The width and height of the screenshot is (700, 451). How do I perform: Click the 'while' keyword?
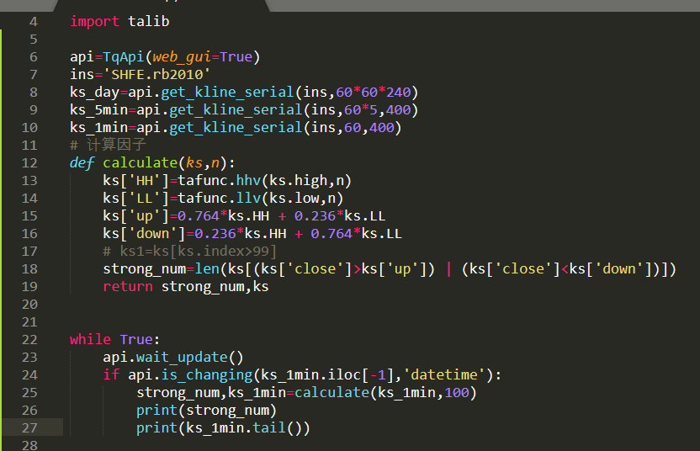click(x=91, y=340)
